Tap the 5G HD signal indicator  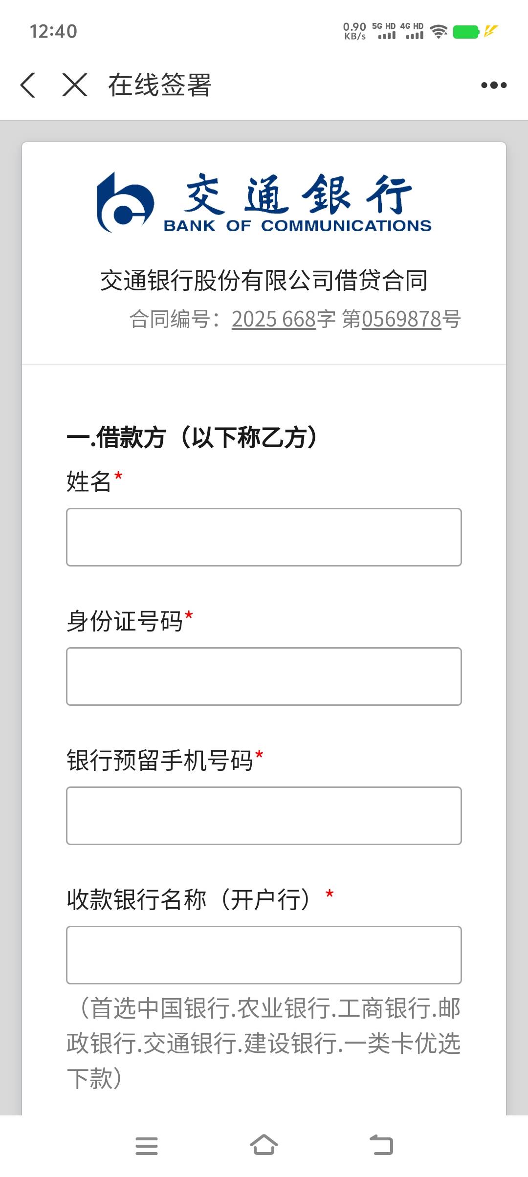(384, 31)
